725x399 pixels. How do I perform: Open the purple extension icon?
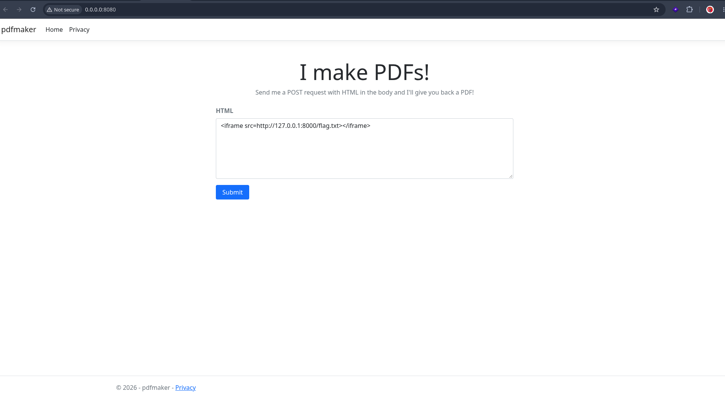[676, 10]
